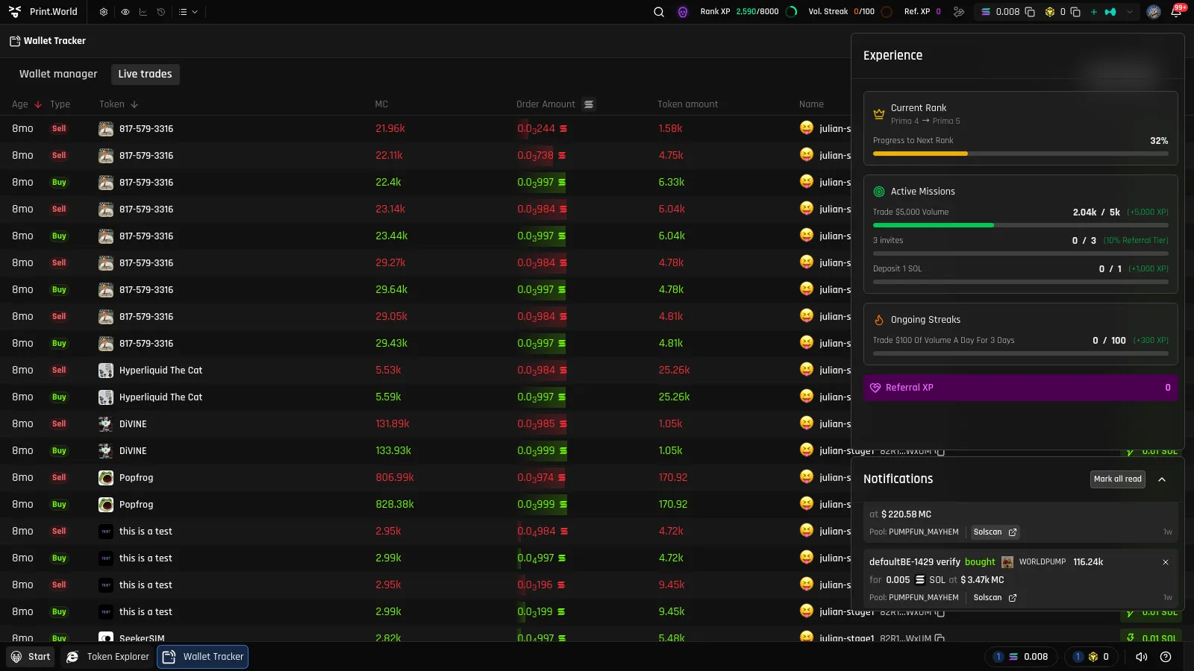Image resolution: width=1194 pixels, height=671 pixels.
Task: Open the Referral XP purple banner
Action: point(1021,388)
